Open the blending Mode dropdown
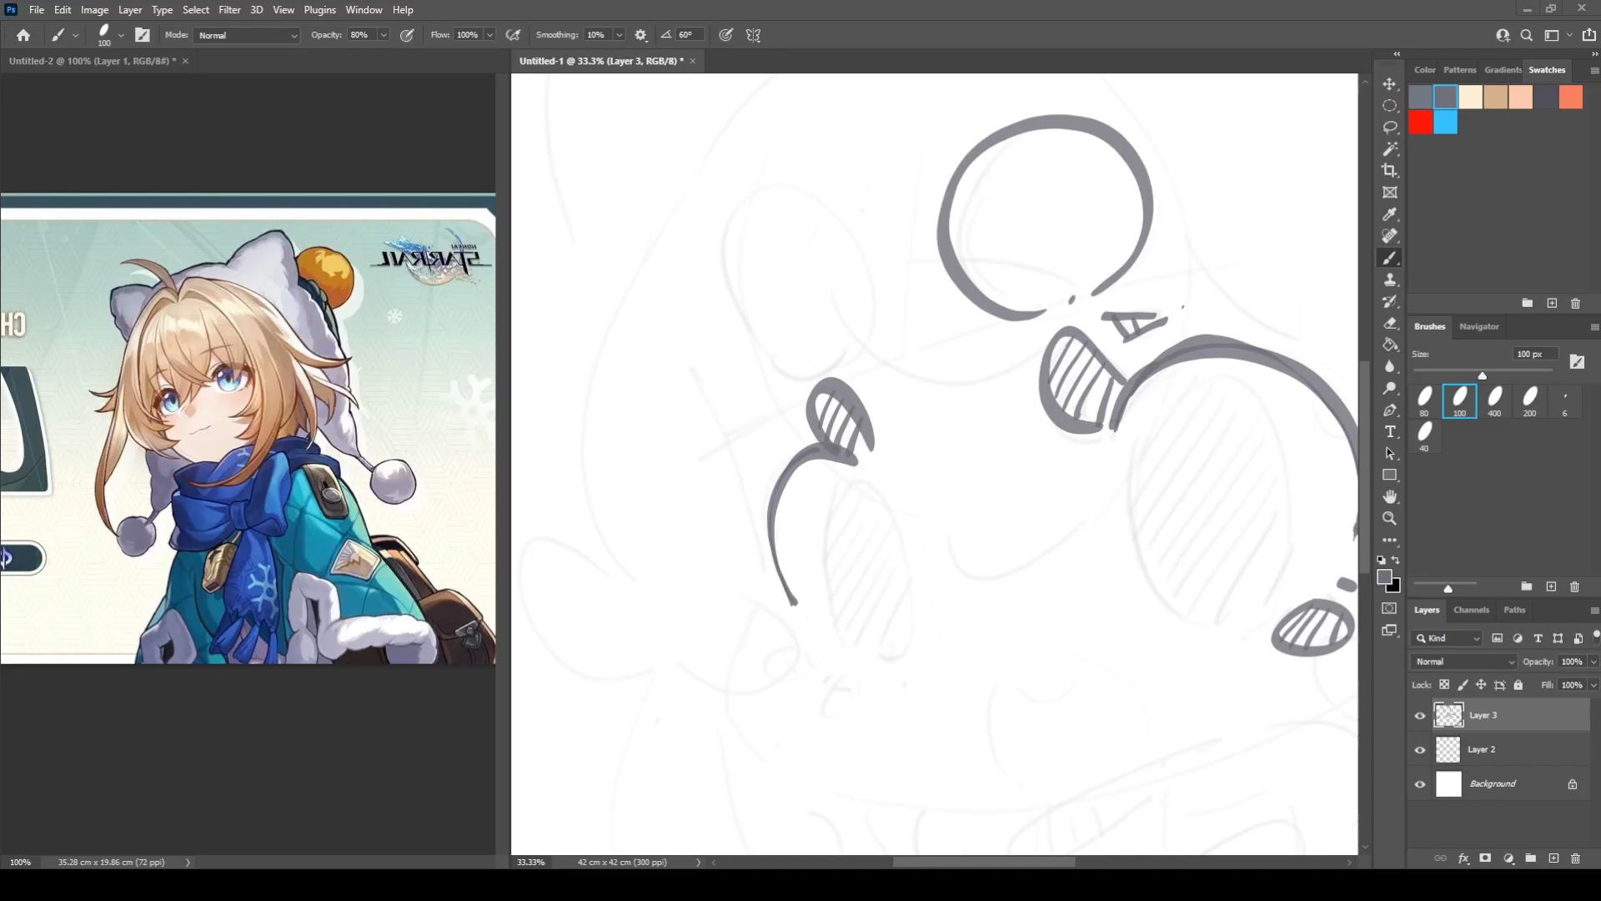Image resolution: width=1601 pixels, height=901 pixels. 247,35
